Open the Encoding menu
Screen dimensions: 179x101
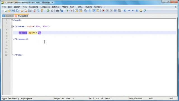point(34,7)
